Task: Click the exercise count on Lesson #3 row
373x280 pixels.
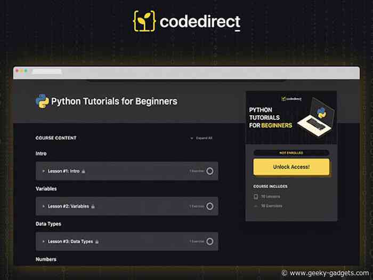Action: tap(197, 242)
